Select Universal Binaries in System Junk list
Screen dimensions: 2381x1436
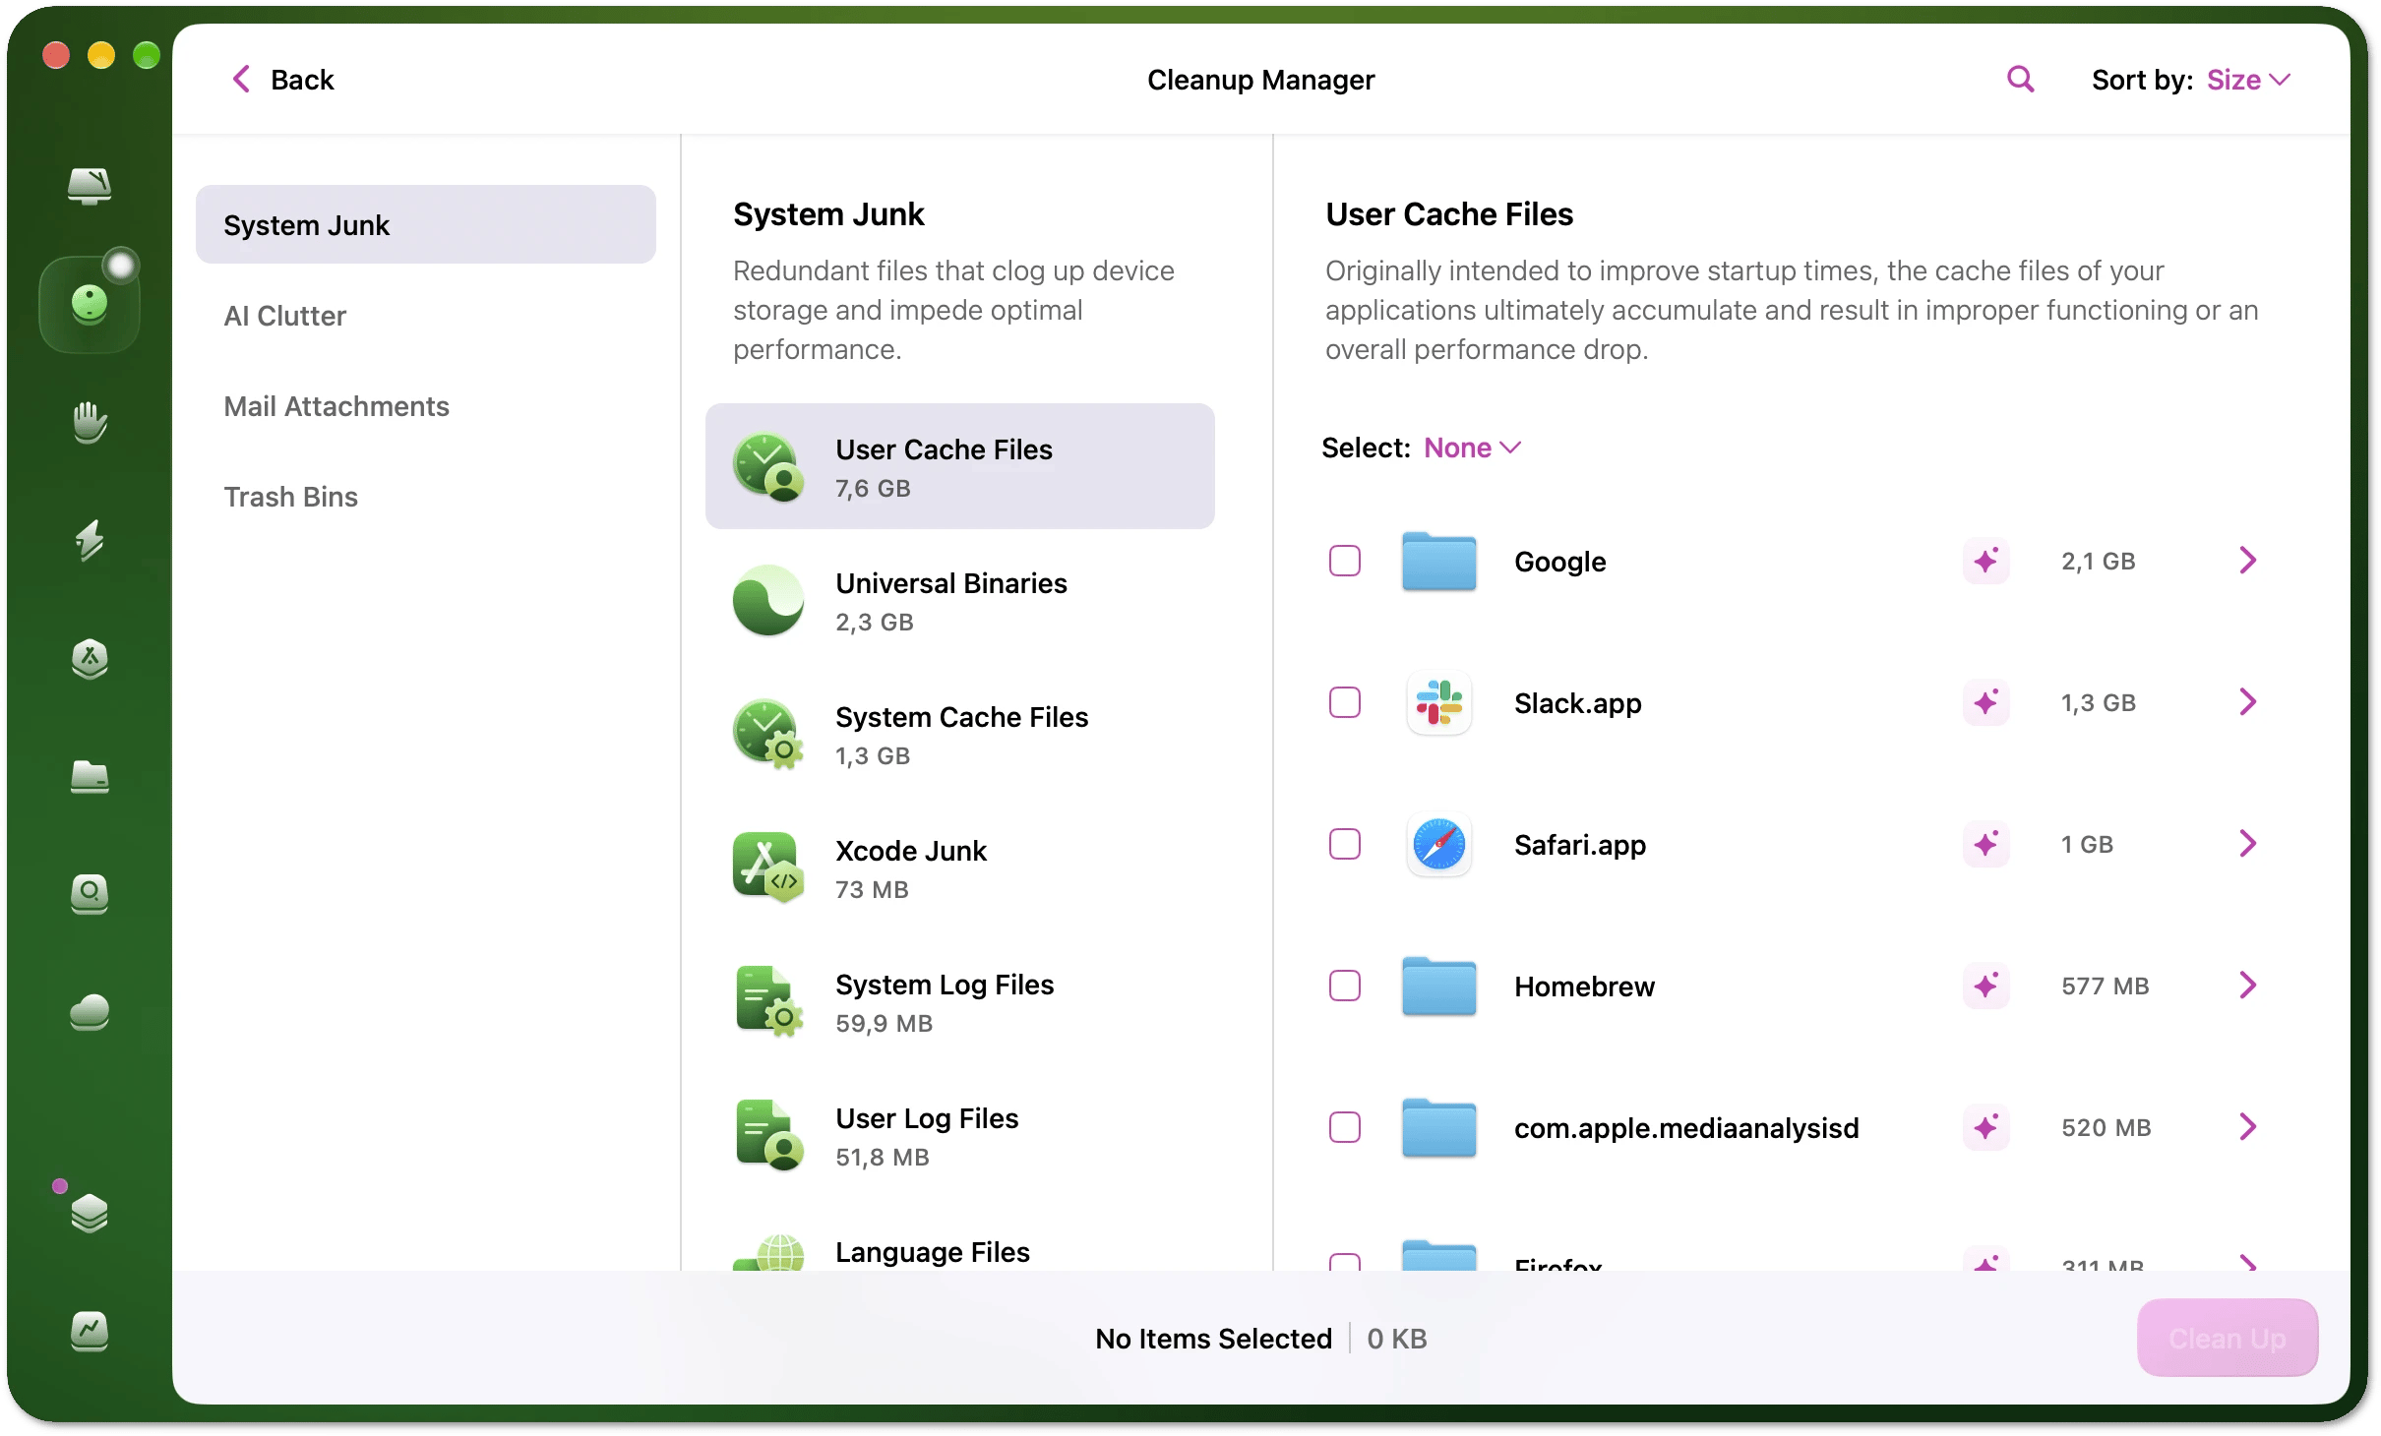pyautogui.click(x=960, y=601)
